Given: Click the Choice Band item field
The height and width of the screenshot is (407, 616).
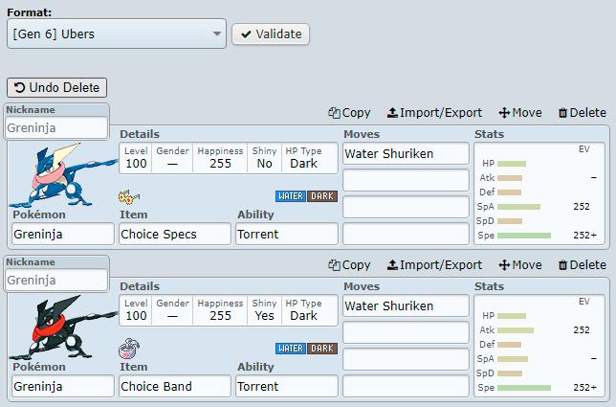Looking at the screenshot, I should (175, 386).
